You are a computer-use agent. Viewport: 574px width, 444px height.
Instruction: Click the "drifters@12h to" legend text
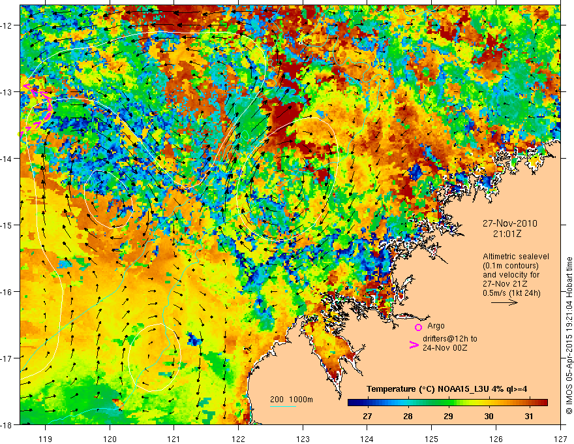point(450,339)
